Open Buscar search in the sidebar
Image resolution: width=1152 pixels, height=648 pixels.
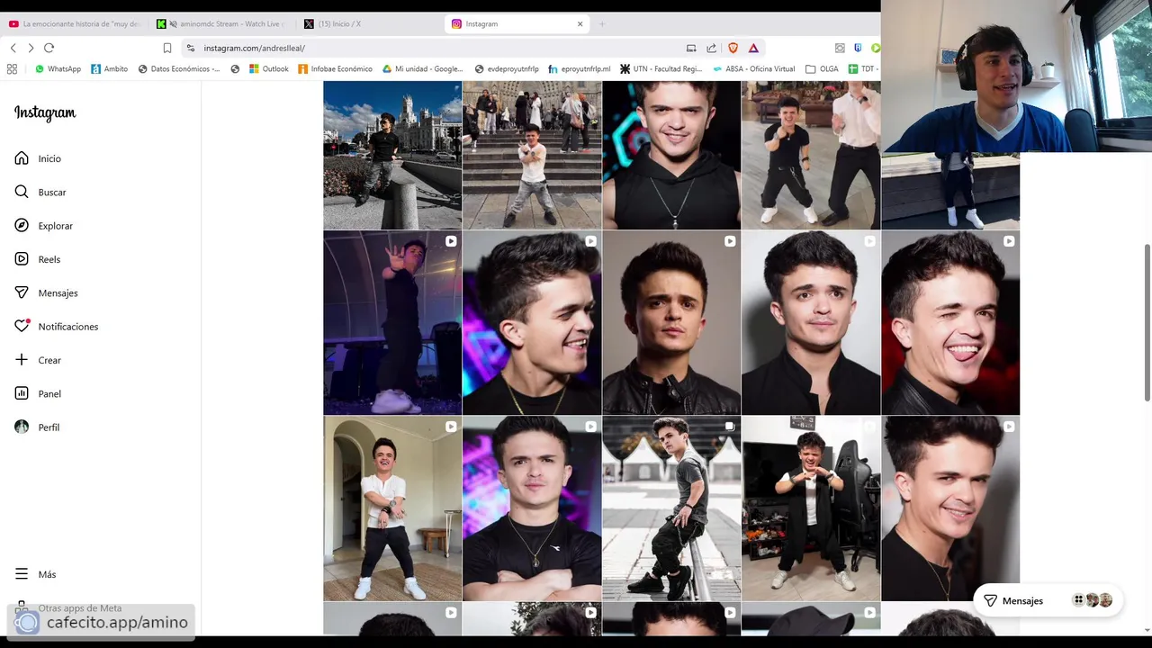[x=40, y=192]
